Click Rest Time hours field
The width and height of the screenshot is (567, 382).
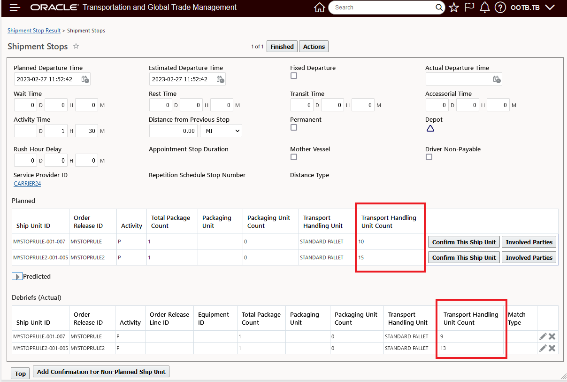point(191,105)
